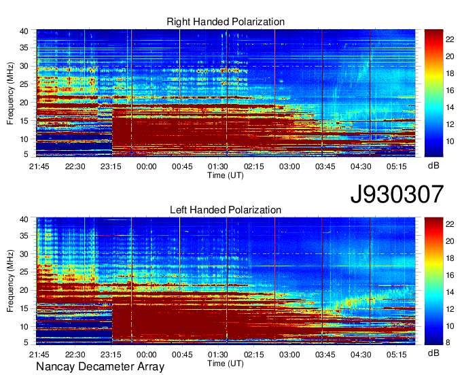Click the 16 value on top colorbar
Viewport: 462px width, 375px height.
point(450,90)
